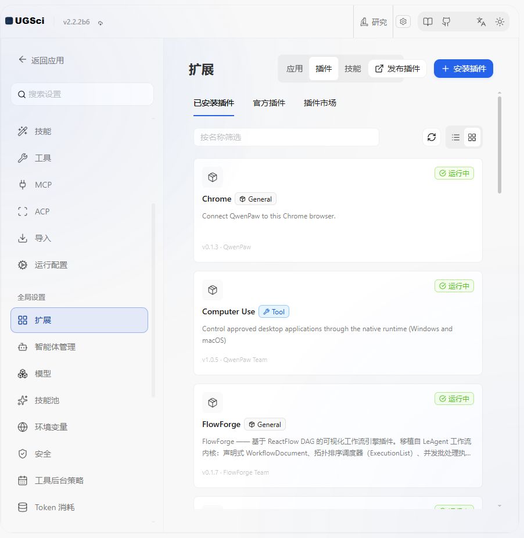Open 智能体管理 in the sidebar

(x=79, y=347)
